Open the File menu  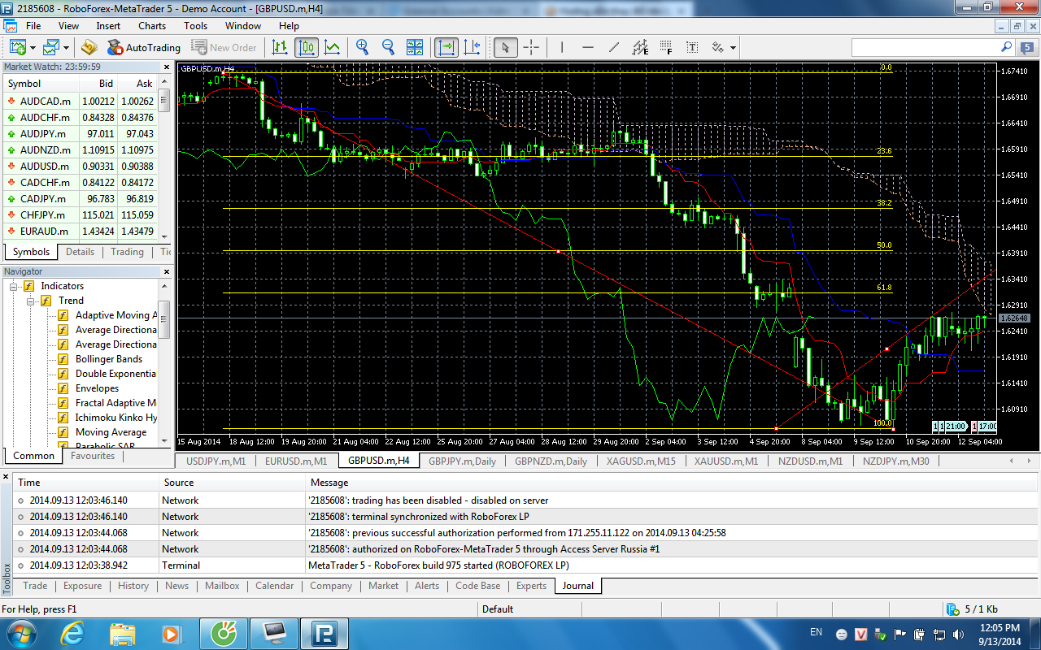click(33, 26)
